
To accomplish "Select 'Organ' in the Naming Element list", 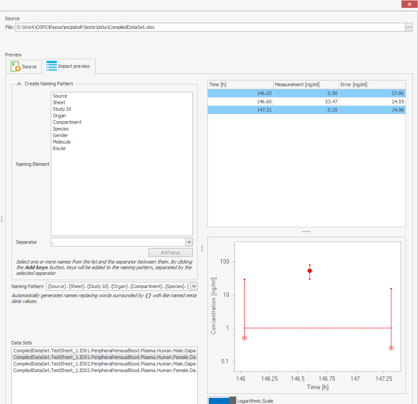I will click(x=59, y=116).
